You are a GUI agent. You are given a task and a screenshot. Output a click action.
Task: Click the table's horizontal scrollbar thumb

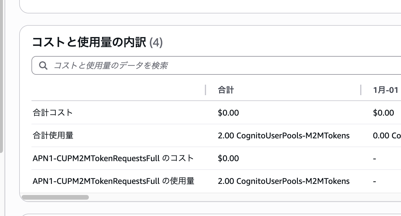pos(55,197)
